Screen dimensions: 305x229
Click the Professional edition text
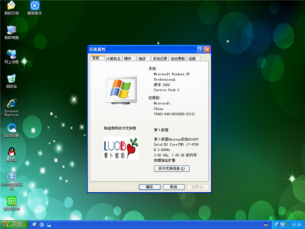click(x=164, y=80)
